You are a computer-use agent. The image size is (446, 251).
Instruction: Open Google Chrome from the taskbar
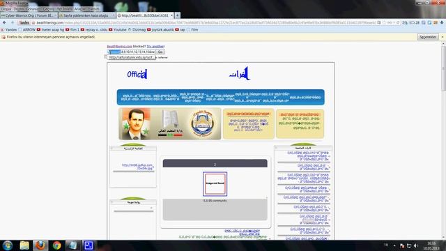tap(56, 245)
